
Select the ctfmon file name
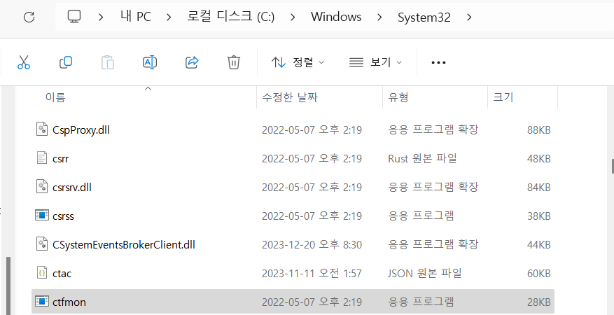[69, 302]
